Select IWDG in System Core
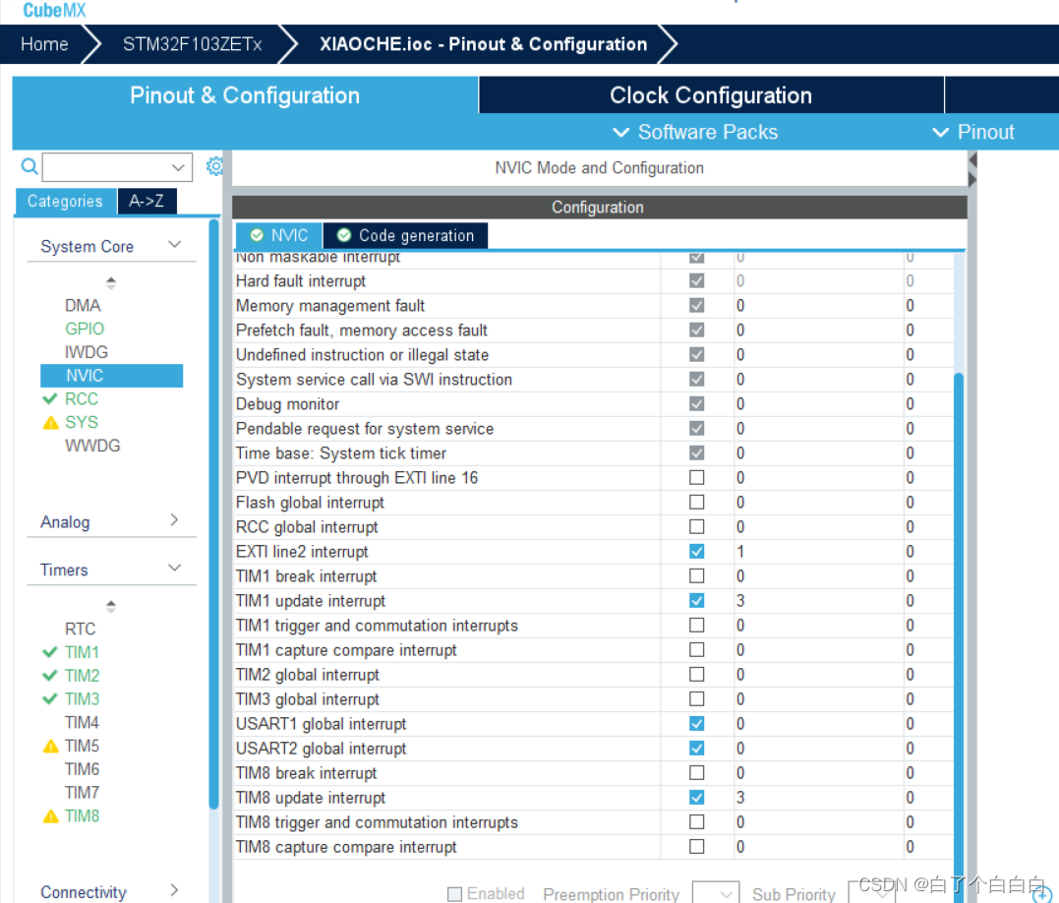The width and height of the screenshot is (1059, 903). (86, 352)
